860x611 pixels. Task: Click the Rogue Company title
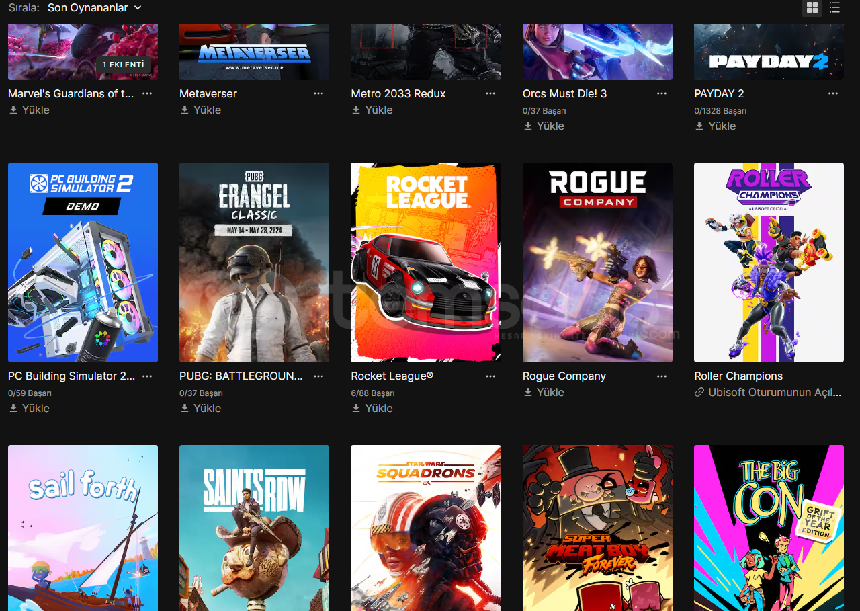tap(564, 376)
